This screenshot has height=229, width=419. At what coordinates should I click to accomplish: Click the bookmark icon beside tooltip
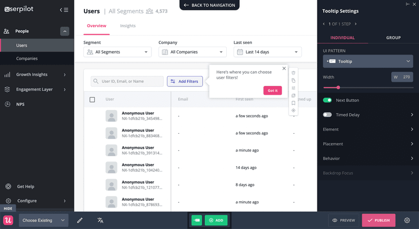click(x=293, y=103)
